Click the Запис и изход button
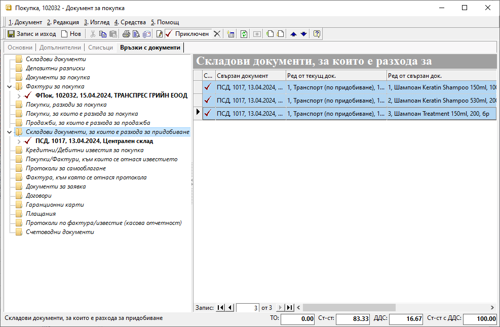This screenshot has height=327, width=500. [31, 34]
